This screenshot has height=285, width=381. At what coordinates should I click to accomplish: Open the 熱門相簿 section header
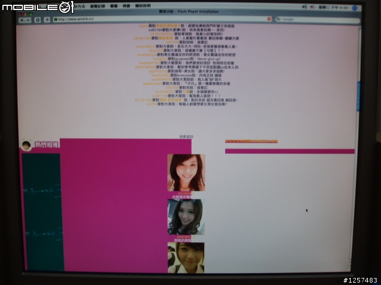pos(46,145)
